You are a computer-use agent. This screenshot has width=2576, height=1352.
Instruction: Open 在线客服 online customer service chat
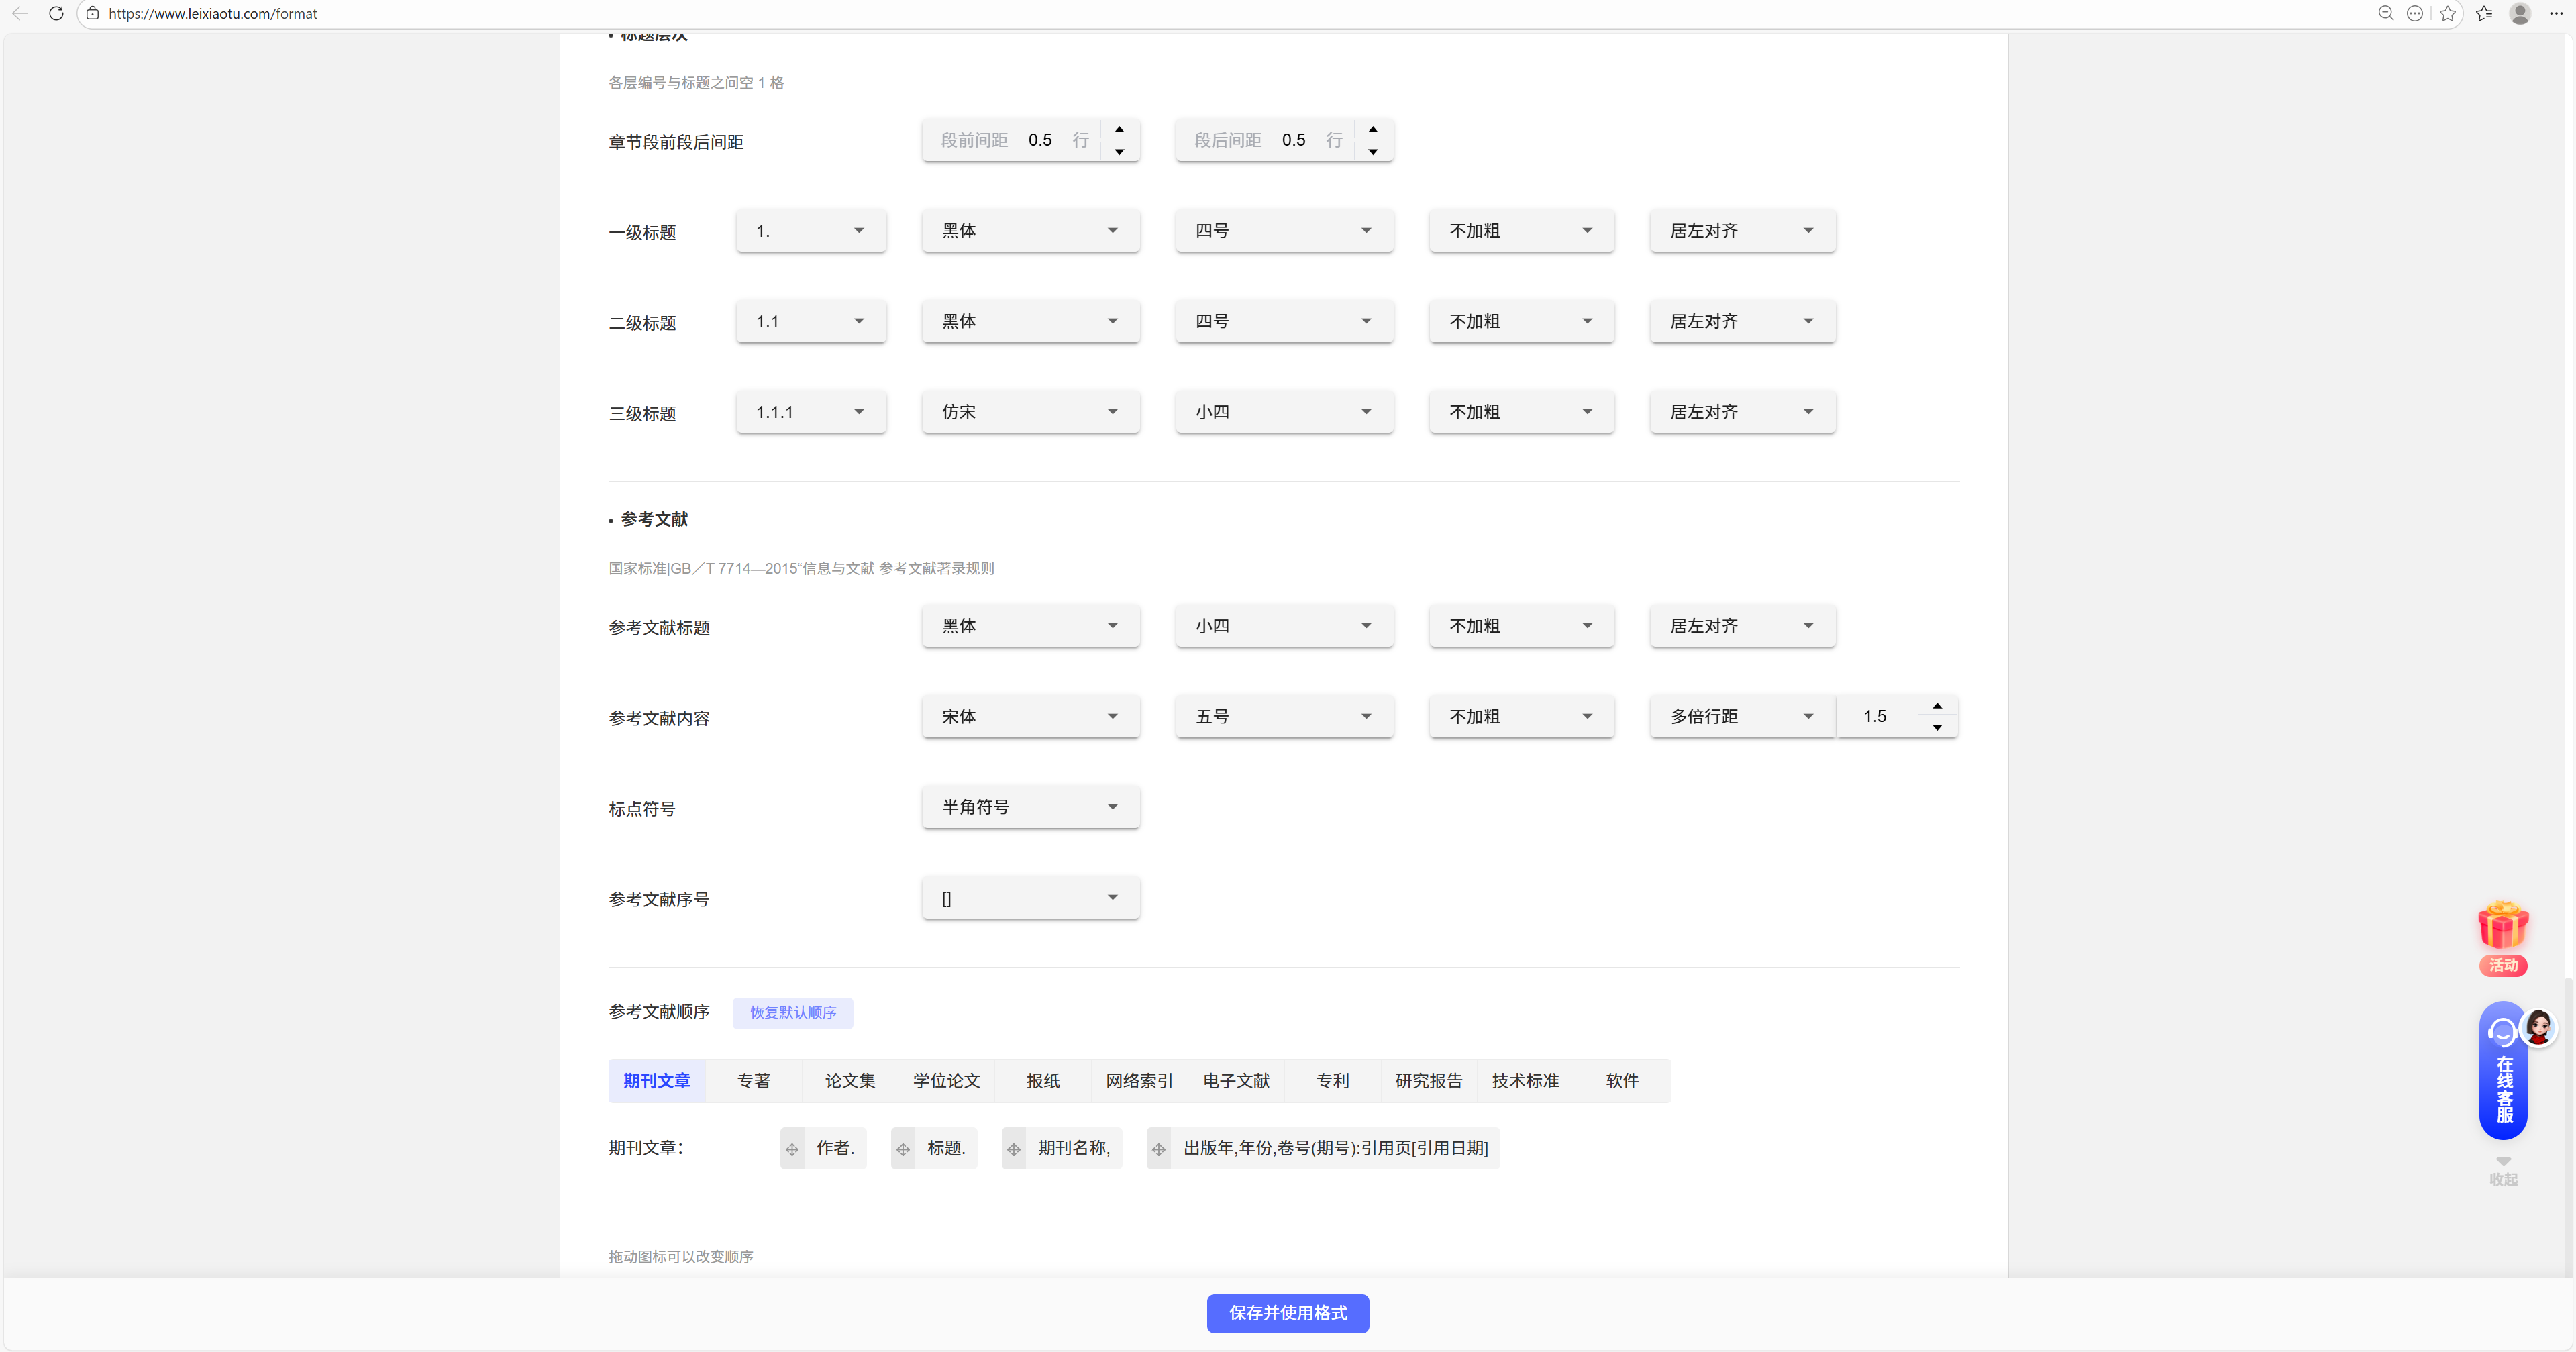click(x=2504, y=1075)
